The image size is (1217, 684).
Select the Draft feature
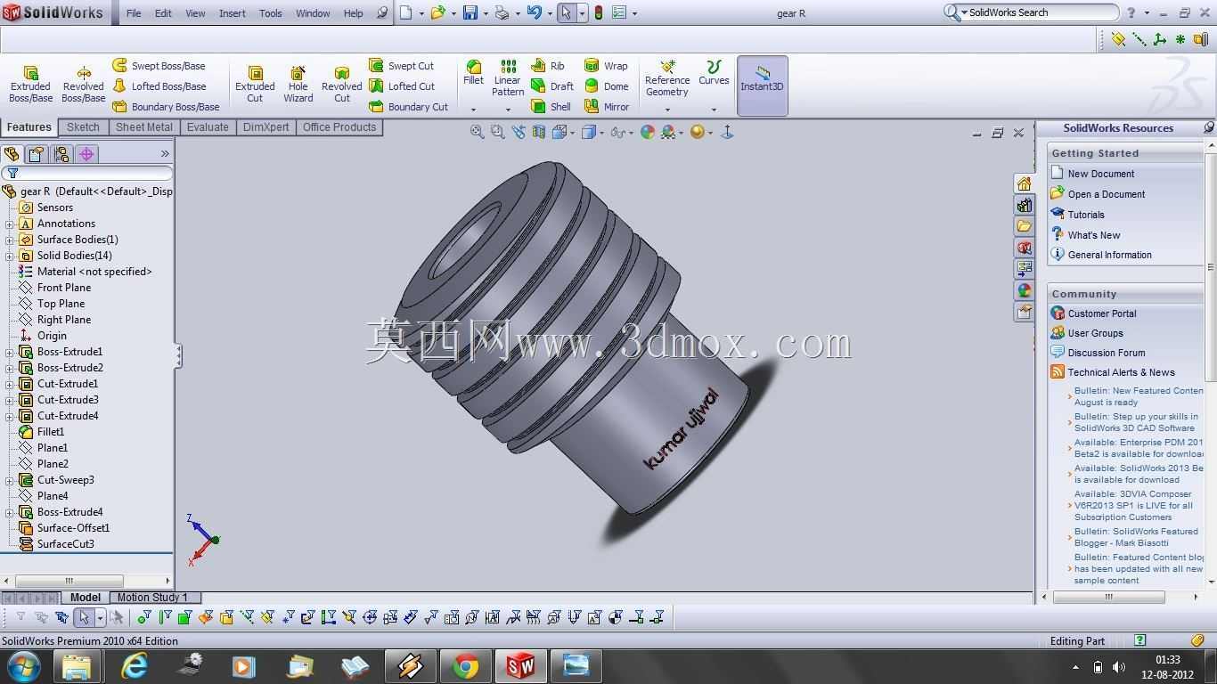tap(552, 86)
